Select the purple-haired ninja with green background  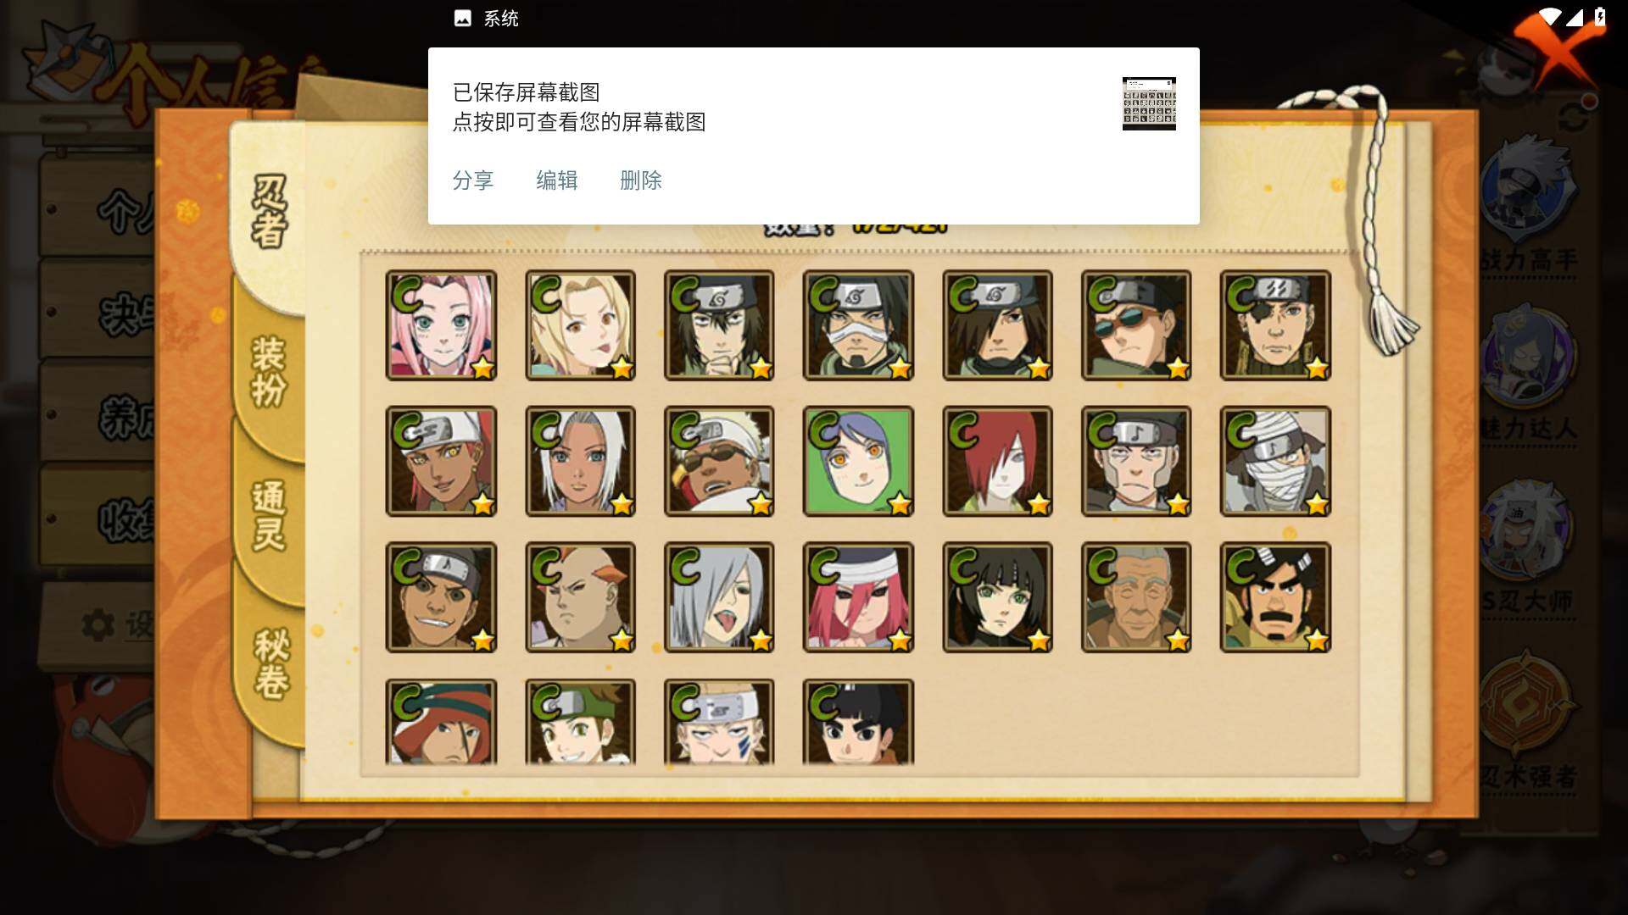[858, 462]
